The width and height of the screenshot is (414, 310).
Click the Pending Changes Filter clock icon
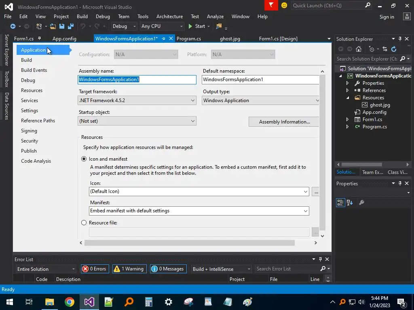click(372, 49)
